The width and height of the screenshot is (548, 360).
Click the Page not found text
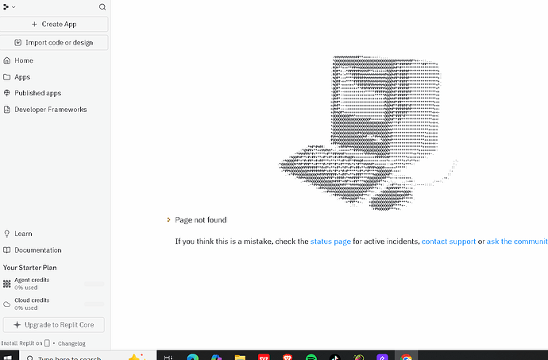201,220
